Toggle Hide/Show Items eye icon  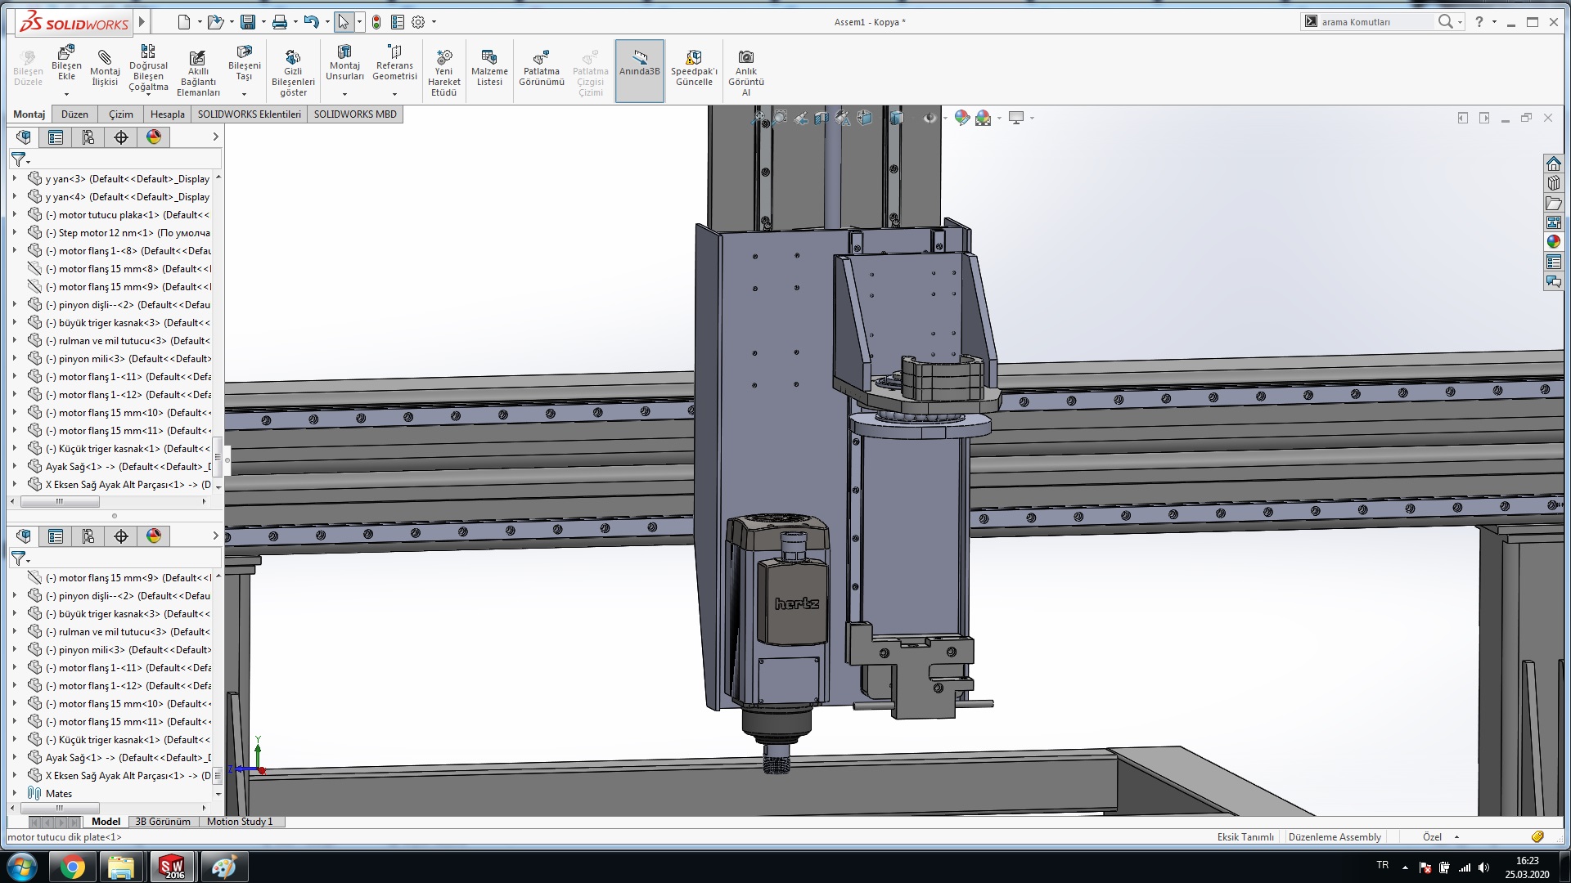(x=930, y=118)
